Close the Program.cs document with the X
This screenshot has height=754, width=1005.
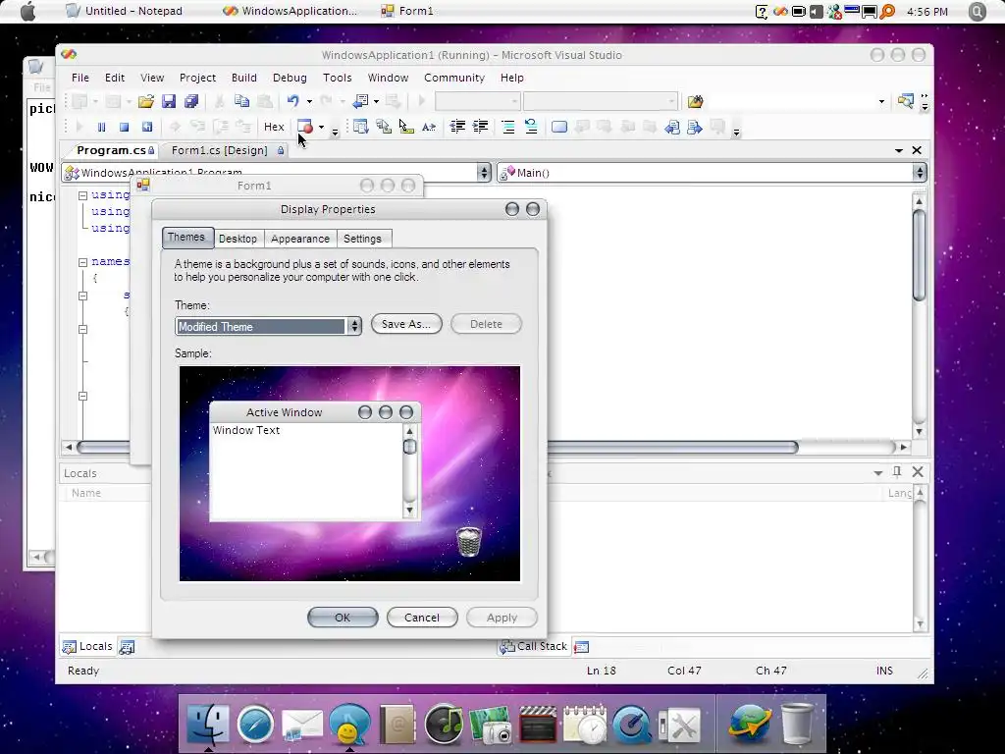(918, 150)
